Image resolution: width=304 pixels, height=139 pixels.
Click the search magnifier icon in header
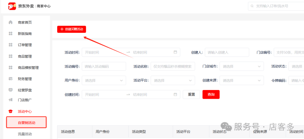(x=252, y=6)
